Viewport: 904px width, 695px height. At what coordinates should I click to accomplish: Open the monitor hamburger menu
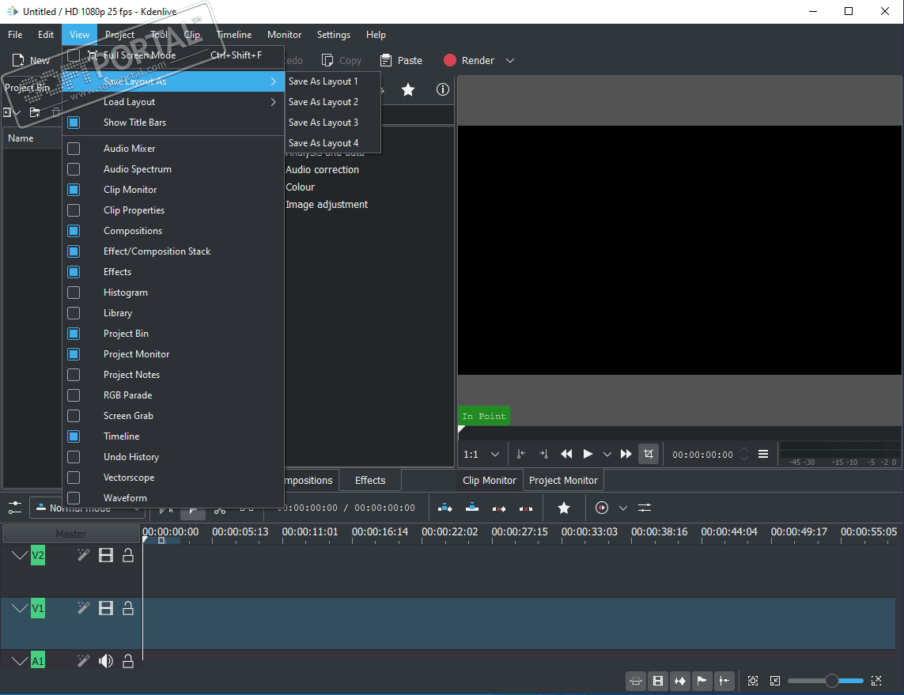762,454
